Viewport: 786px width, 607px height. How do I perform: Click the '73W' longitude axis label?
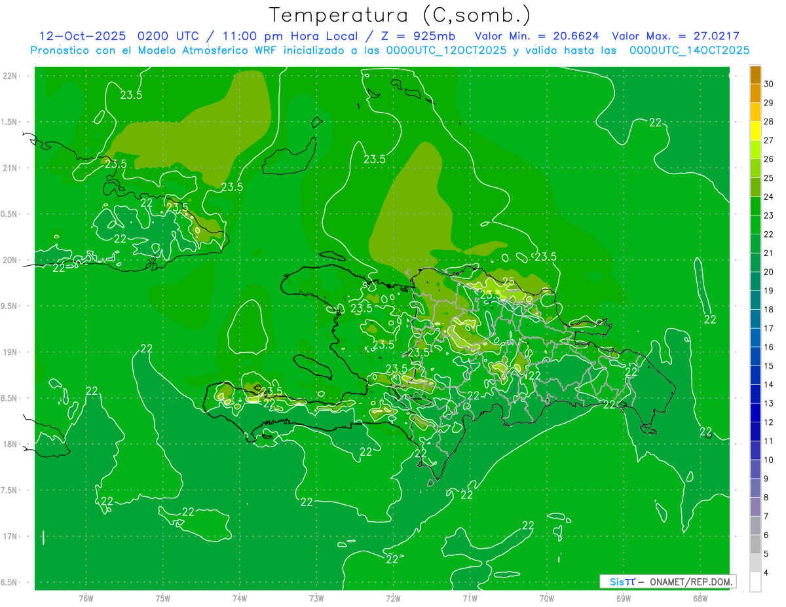coord(316,598)
